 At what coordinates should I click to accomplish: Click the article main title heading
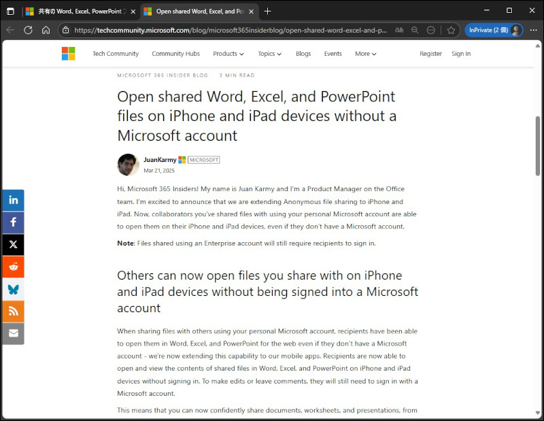click(x=257, y=116)
